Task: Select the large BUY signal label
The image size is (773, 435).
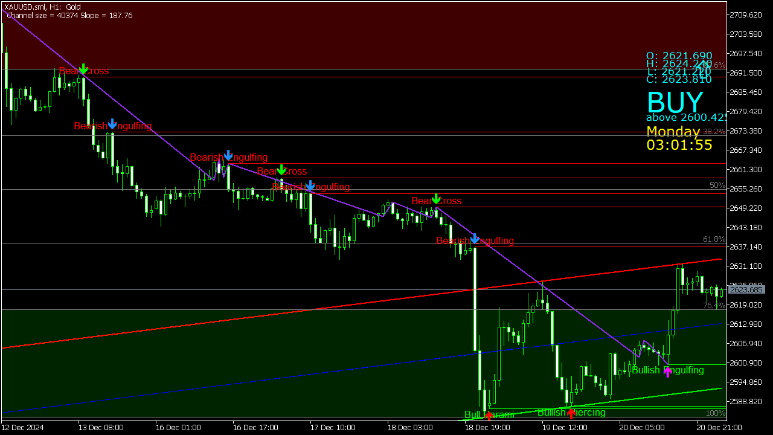Action: tap(675, 102)
